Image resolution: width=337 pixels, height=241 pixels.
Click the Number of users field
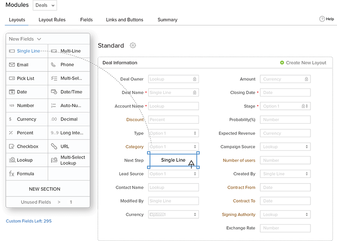tap(285, 160)
